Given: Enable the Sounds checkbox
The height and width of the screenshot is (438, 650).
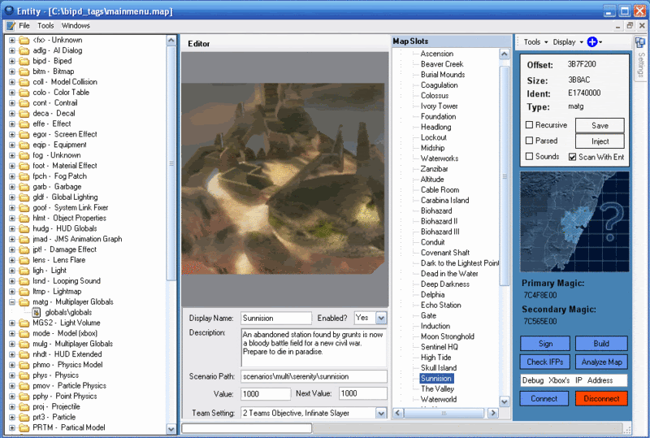Looking at the screenshot, I should pyautogui.click(x=530, y=156).
